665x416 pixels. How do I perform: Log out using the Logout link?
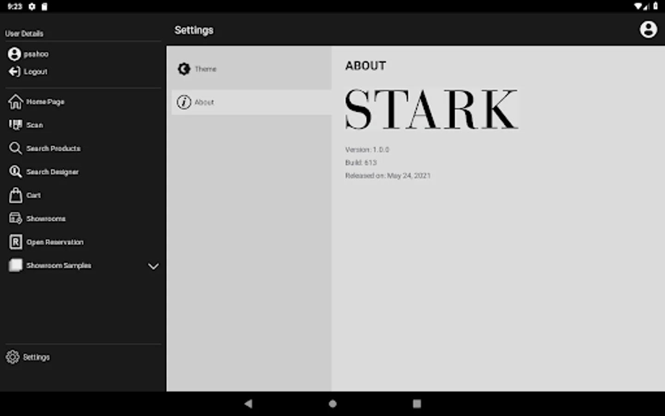click(x=36, y=72)
